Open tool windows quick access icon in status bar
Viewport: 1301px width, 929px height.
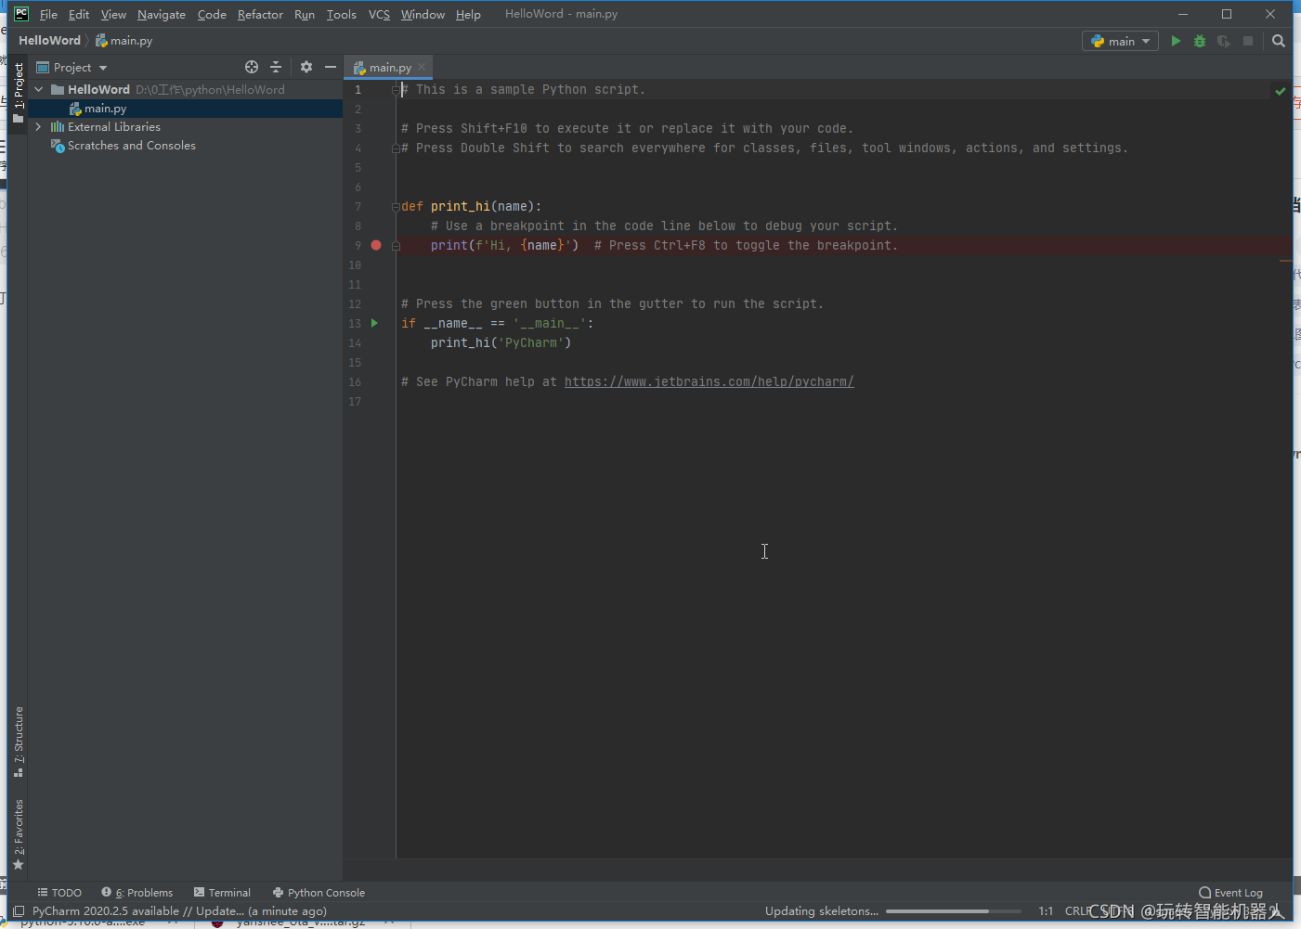click(x=19, y=911)
